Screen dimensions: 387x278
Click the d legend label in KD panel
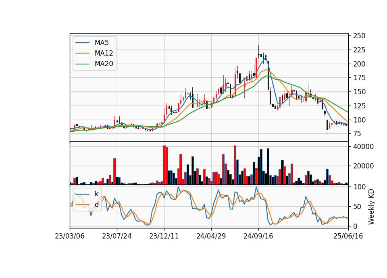pos(97,205)
